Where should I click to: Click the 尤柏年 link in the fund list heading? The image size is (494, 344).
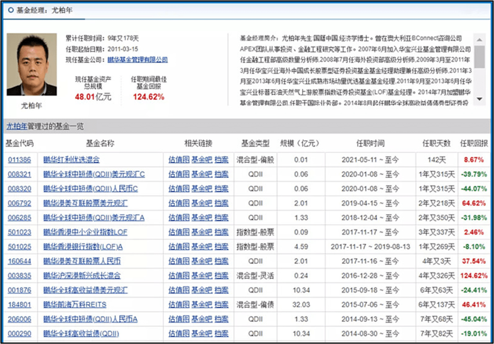pyautogui.click(x=17, y=126)
